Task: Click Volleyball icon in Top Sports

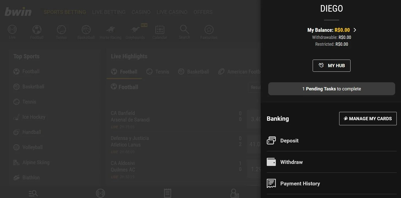Action: click(x=16, y=147)
